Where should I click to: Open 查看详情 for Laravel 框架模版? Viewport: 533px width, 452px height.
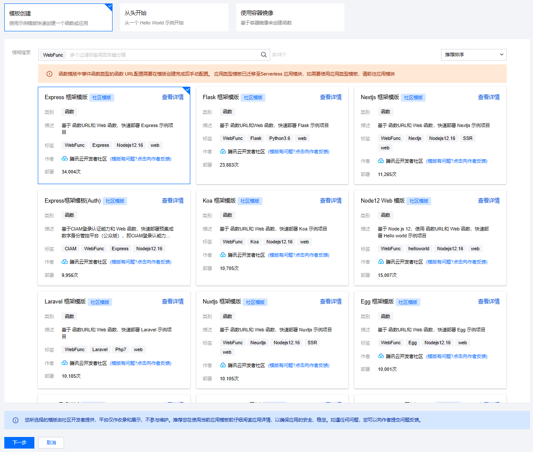(173, 302)
